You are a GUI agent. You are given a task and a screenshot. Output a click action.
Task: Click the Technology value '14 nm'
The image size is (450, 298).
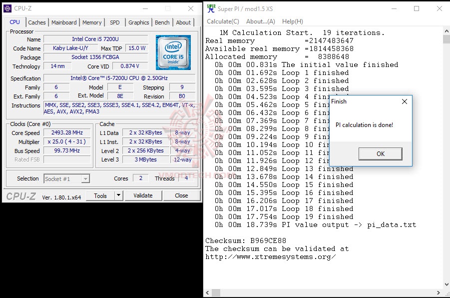pyautogui.click(x=57, y=66)
